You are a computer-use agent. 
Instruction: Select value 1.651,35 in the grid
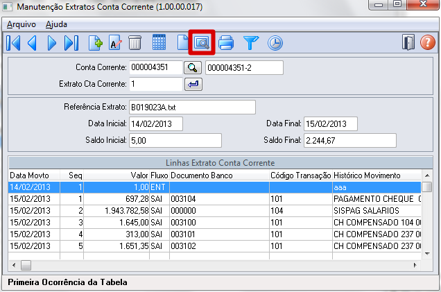[x=116, y=246]
